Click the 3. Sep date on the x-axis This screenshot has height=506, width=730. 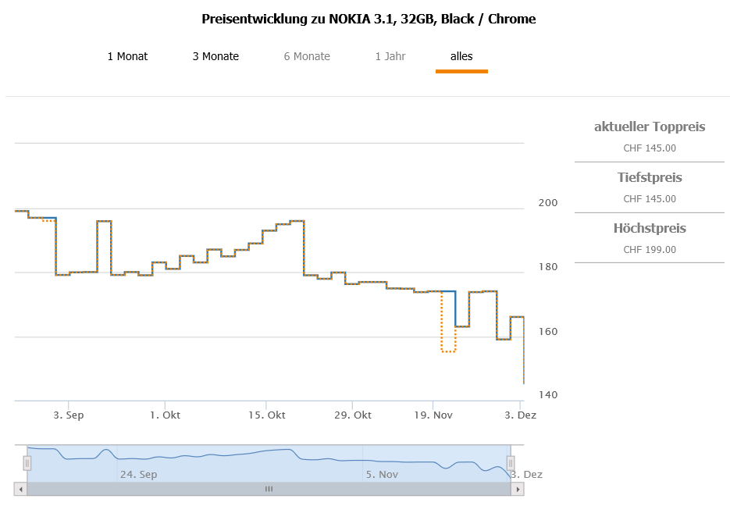click(x=69, y=415)
